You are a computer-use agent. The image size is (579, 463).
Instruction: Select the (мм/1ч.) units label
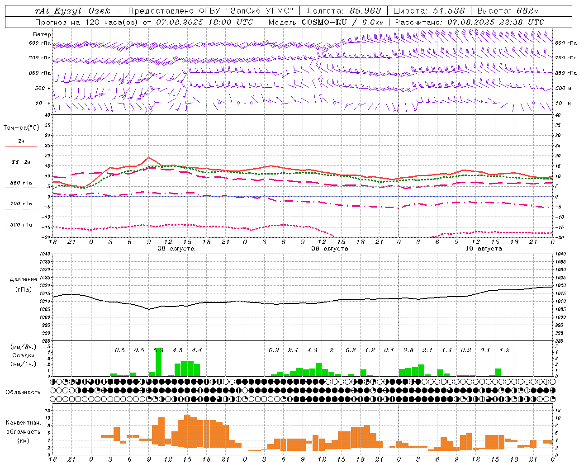pyautogui.click(x=24, y=364)
